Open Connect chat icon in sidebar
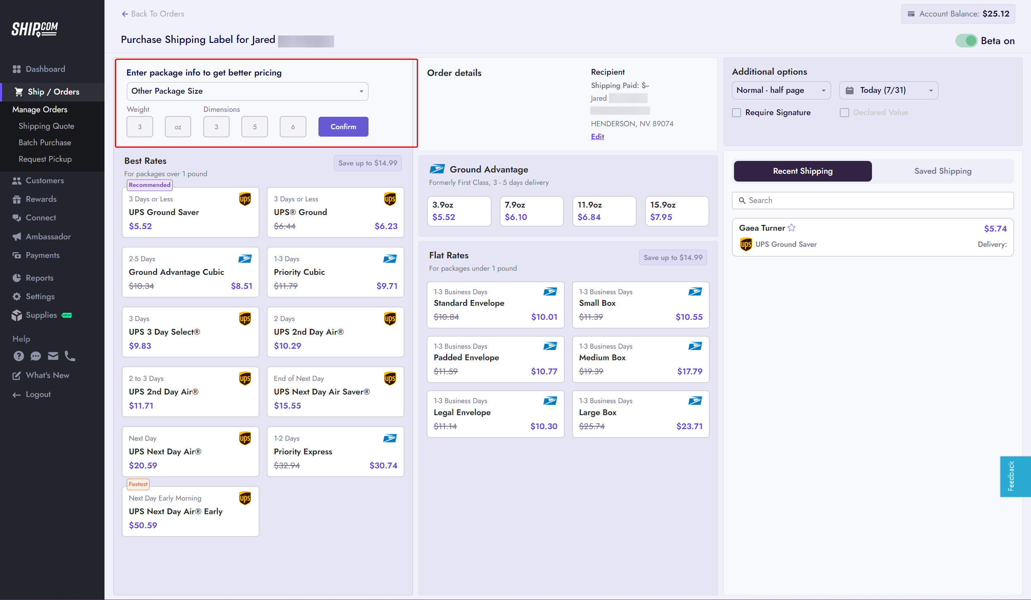 click(17, 217)
